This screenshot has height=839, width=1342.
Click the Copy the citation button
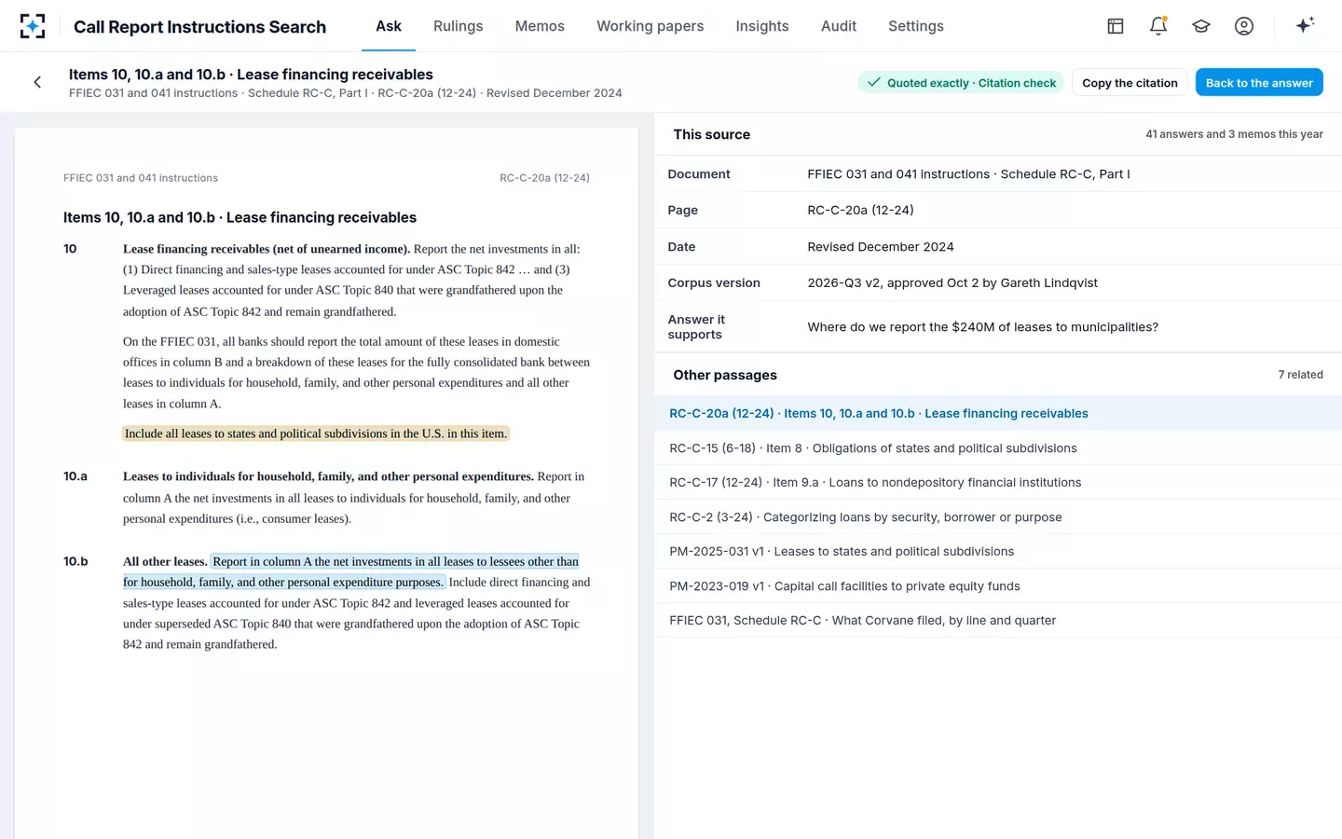click(1130, 83)
